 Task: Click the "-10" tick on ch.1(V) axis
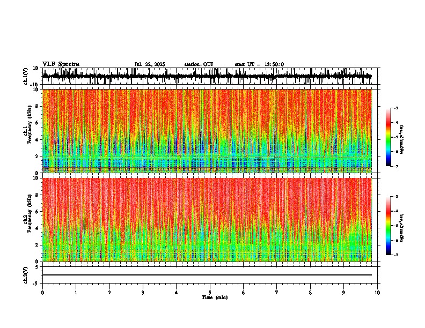[34, 85]
